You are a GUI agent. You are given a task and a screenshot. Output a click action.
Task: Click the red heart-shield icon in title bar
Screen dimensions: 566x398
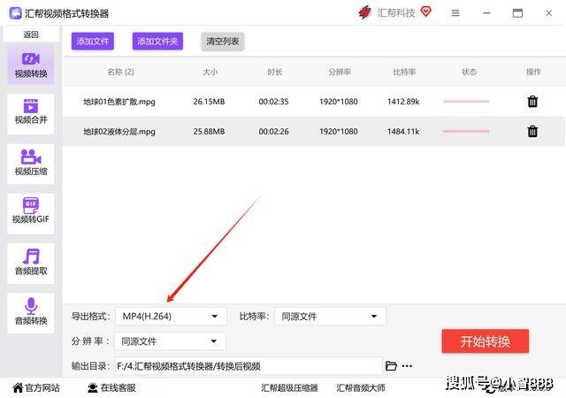pos(426,11)
